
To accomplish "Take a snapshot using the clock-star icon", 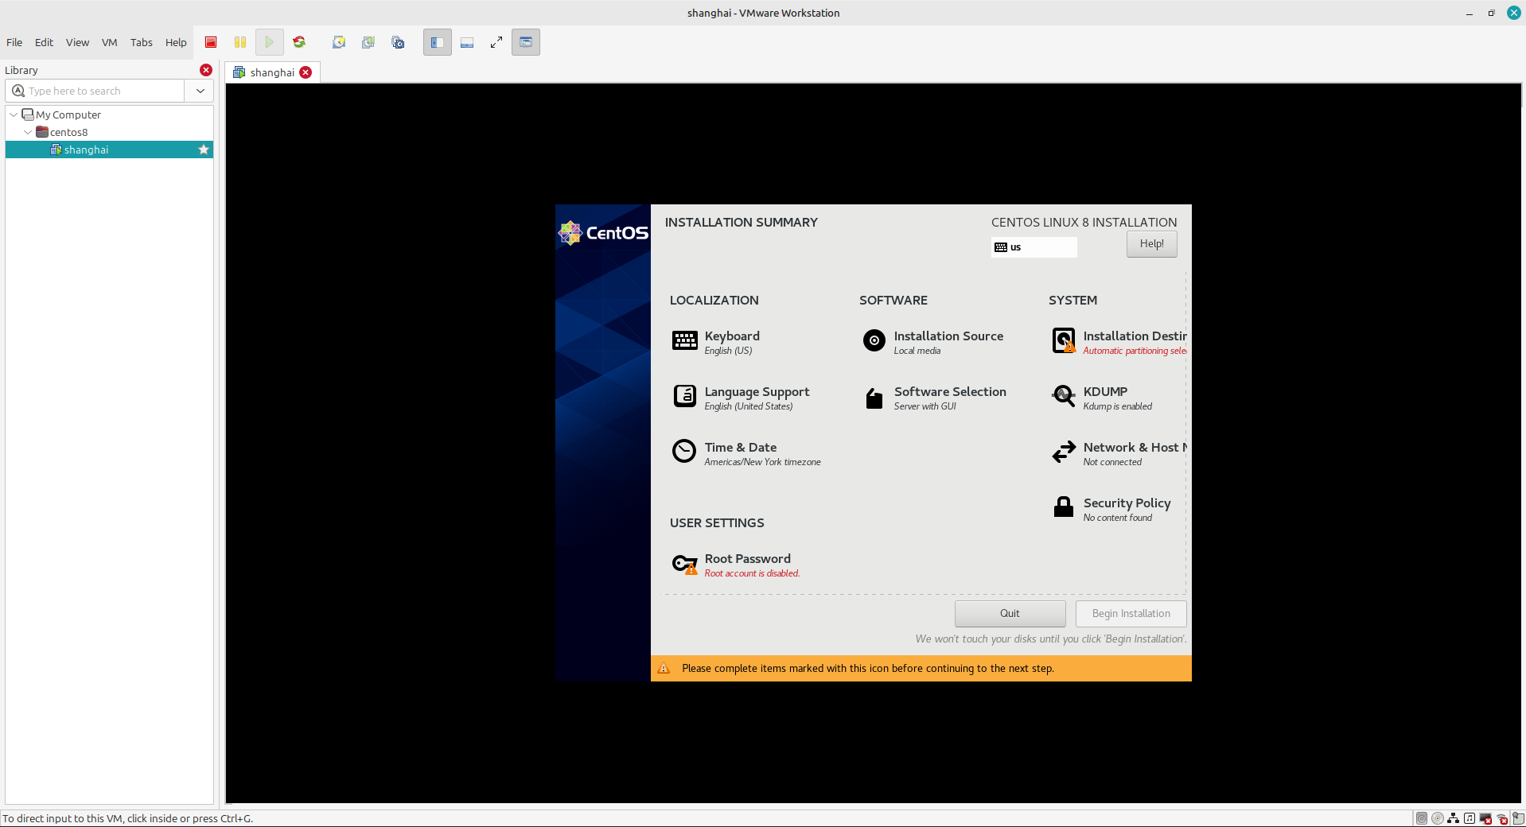I will (x=339, y=42).
